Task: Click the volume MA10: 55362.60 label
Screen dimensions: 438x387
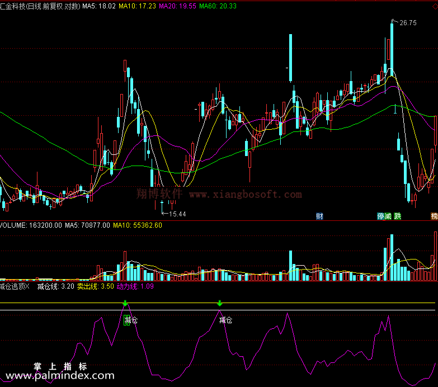Action: (x=138, y=225)
